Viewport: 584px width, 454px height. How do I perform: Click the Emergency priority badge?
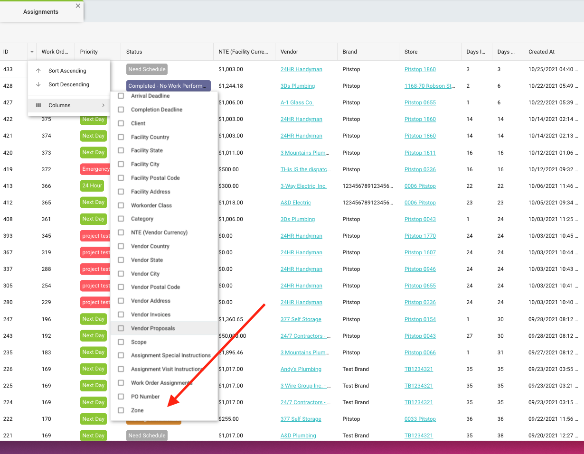[x=95, y=169]
